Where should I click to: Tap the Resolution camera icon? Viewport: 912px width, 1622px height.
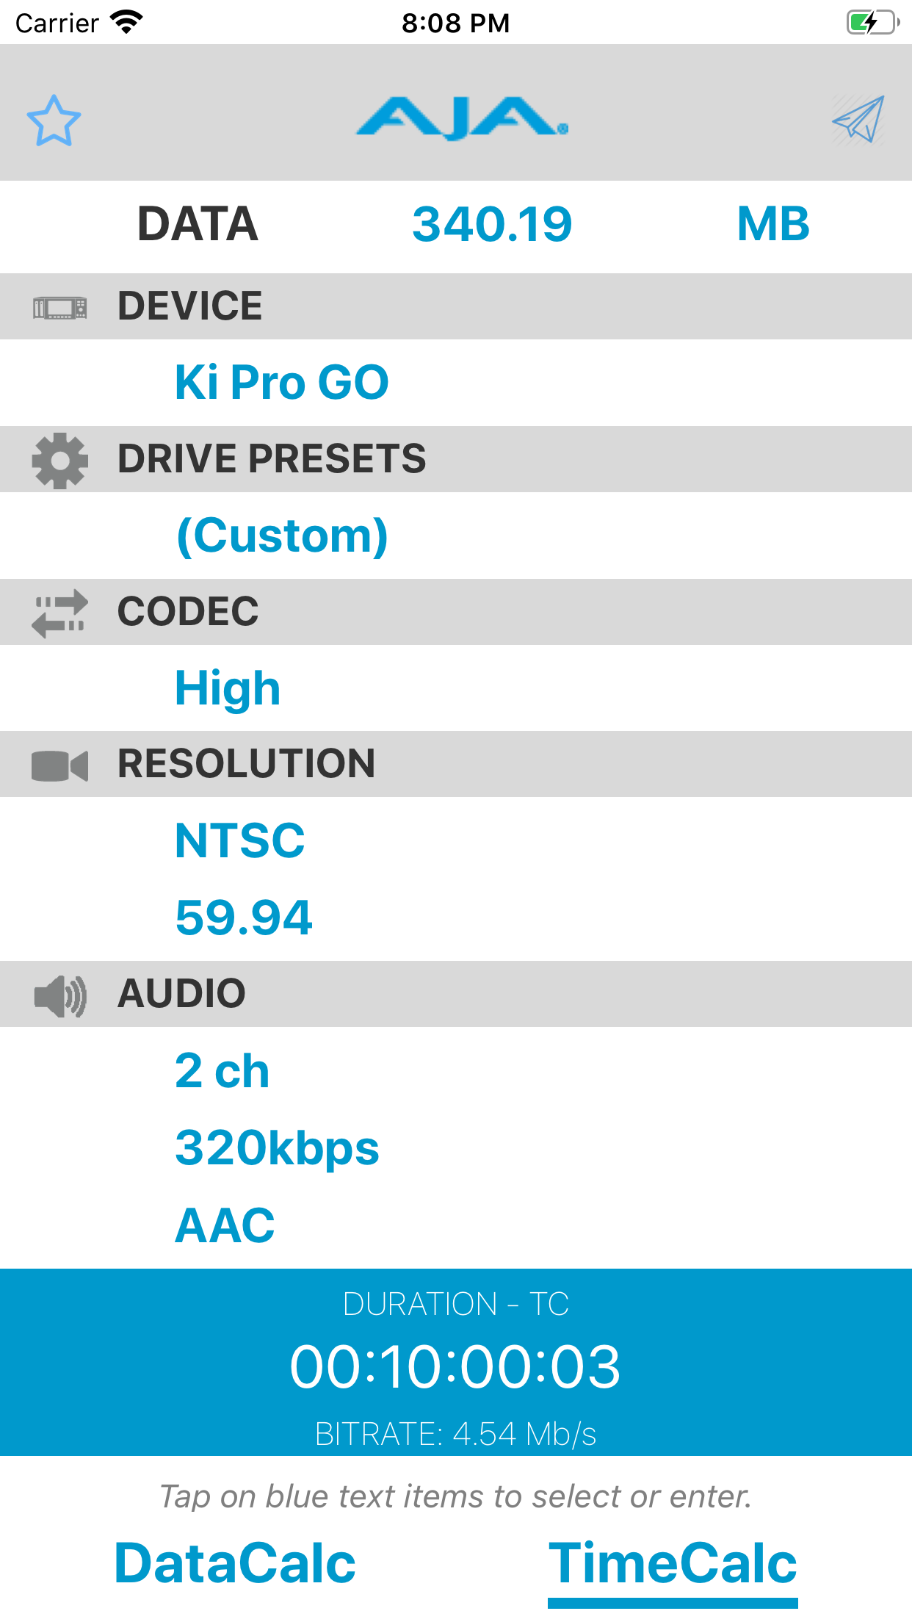coord(59,766)
